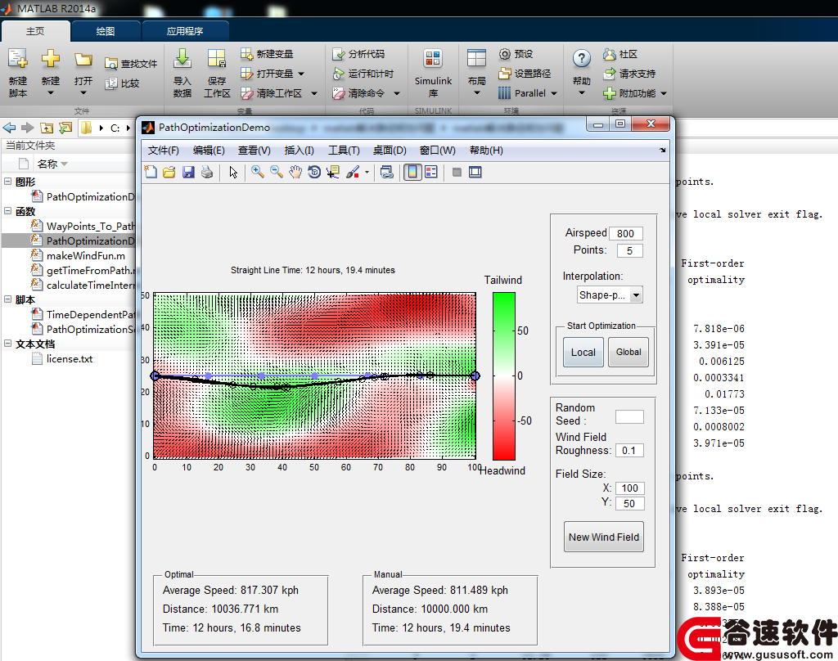Click the Airspeed input field
The height and width of the screenshot is (661, 838).
click(625, 233)
